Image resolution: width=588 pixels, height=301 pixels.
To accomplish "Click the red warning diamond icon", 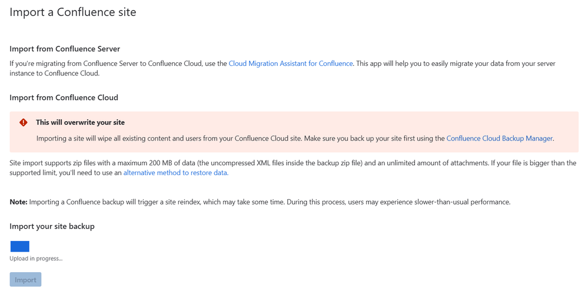I will point(24,122).
